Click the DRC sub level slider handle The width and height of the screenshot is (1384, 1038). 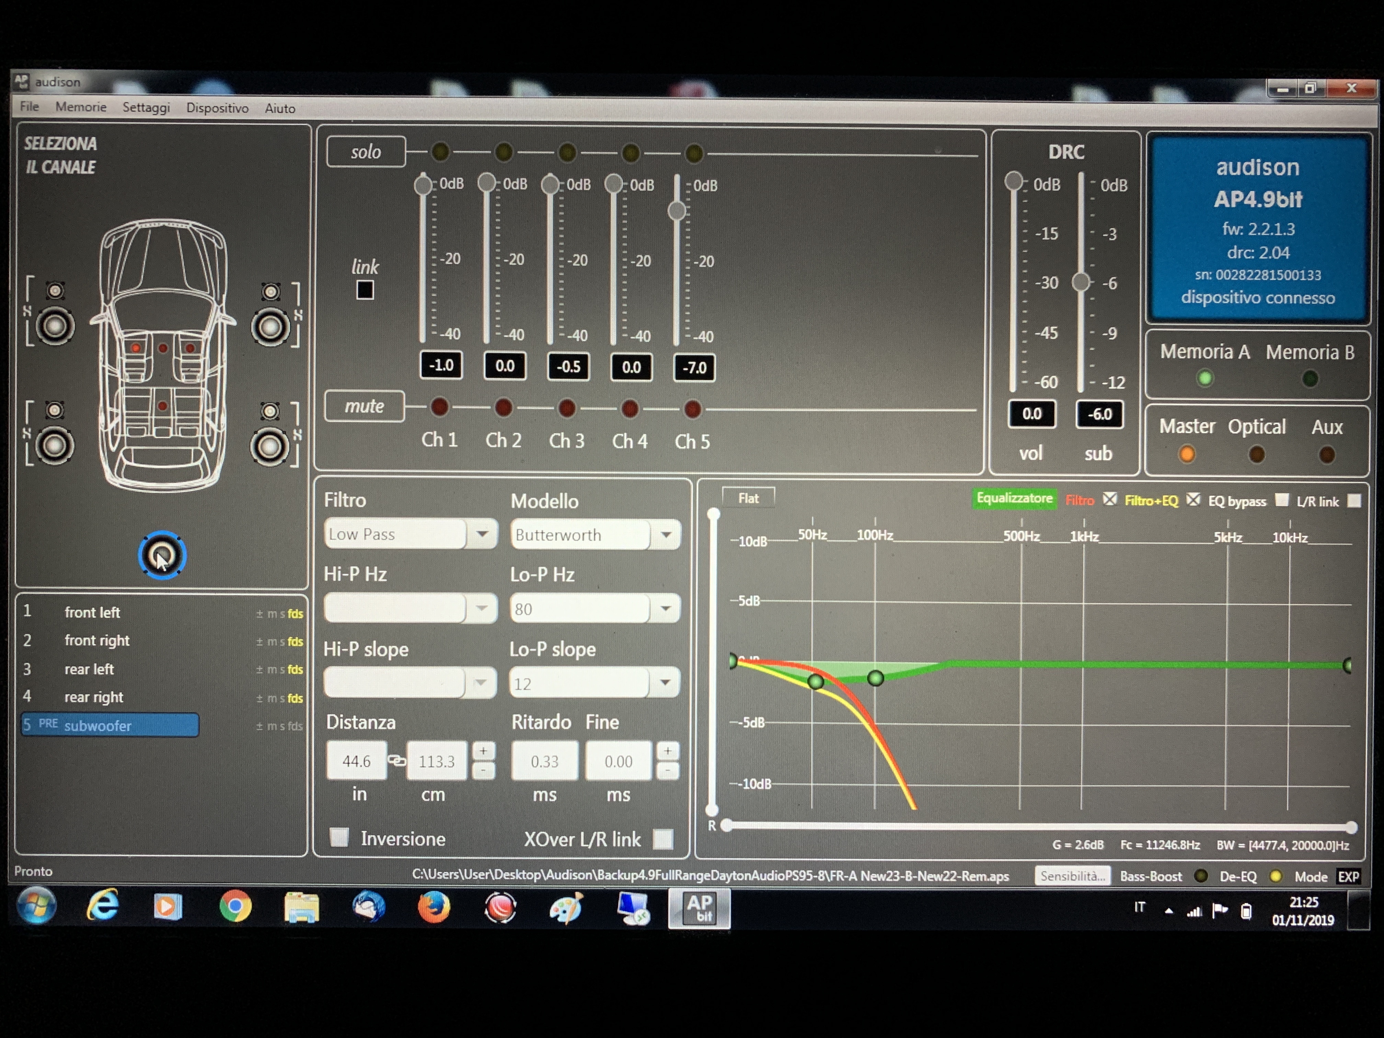point(1081,281)
